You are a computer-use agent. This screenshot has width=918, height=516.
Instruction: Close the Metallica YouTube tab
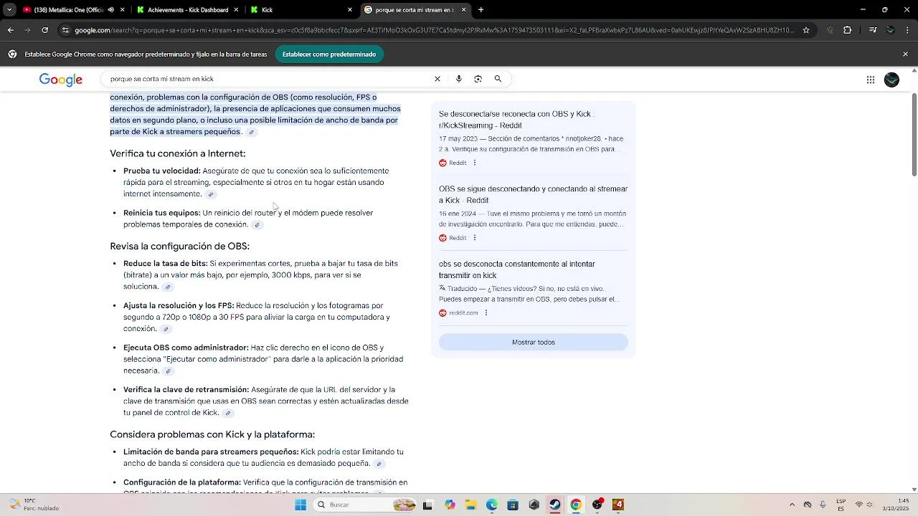[122, 10]
